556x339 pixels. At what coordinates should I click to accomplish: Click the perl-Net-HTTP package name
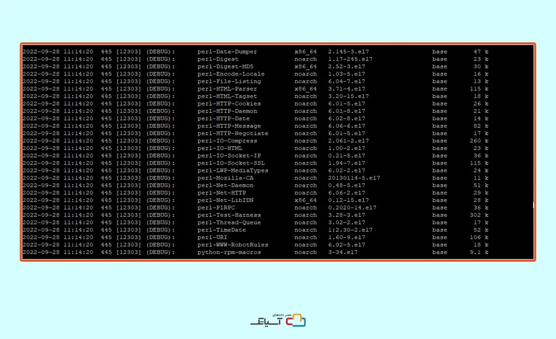222,193
